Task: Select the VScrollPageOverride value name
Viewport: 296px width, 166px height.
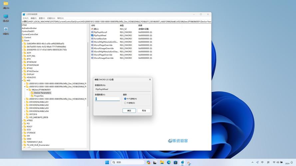Action: 103,55
